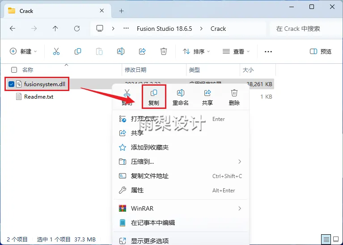Image resolution: width=343 pixels, height=245 pixels.
Task: Click the toolbar Copy icon
Action: click(78, 51)
